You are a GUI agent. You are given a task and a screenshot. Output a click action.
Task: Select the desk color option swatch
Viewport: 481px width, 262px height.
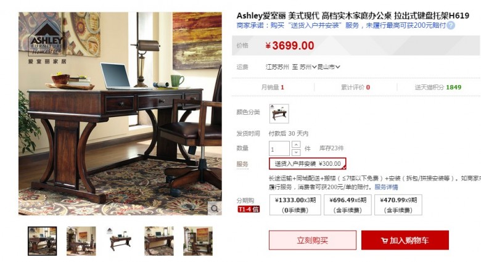pyautogui.click(x=279, y=113)
